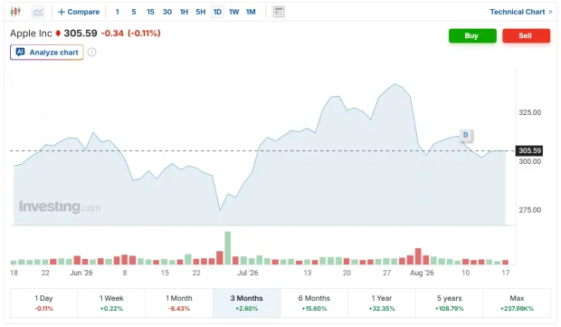Select the area chart type icon
This screenshot has height=327, width=561.
pos(38,12)
